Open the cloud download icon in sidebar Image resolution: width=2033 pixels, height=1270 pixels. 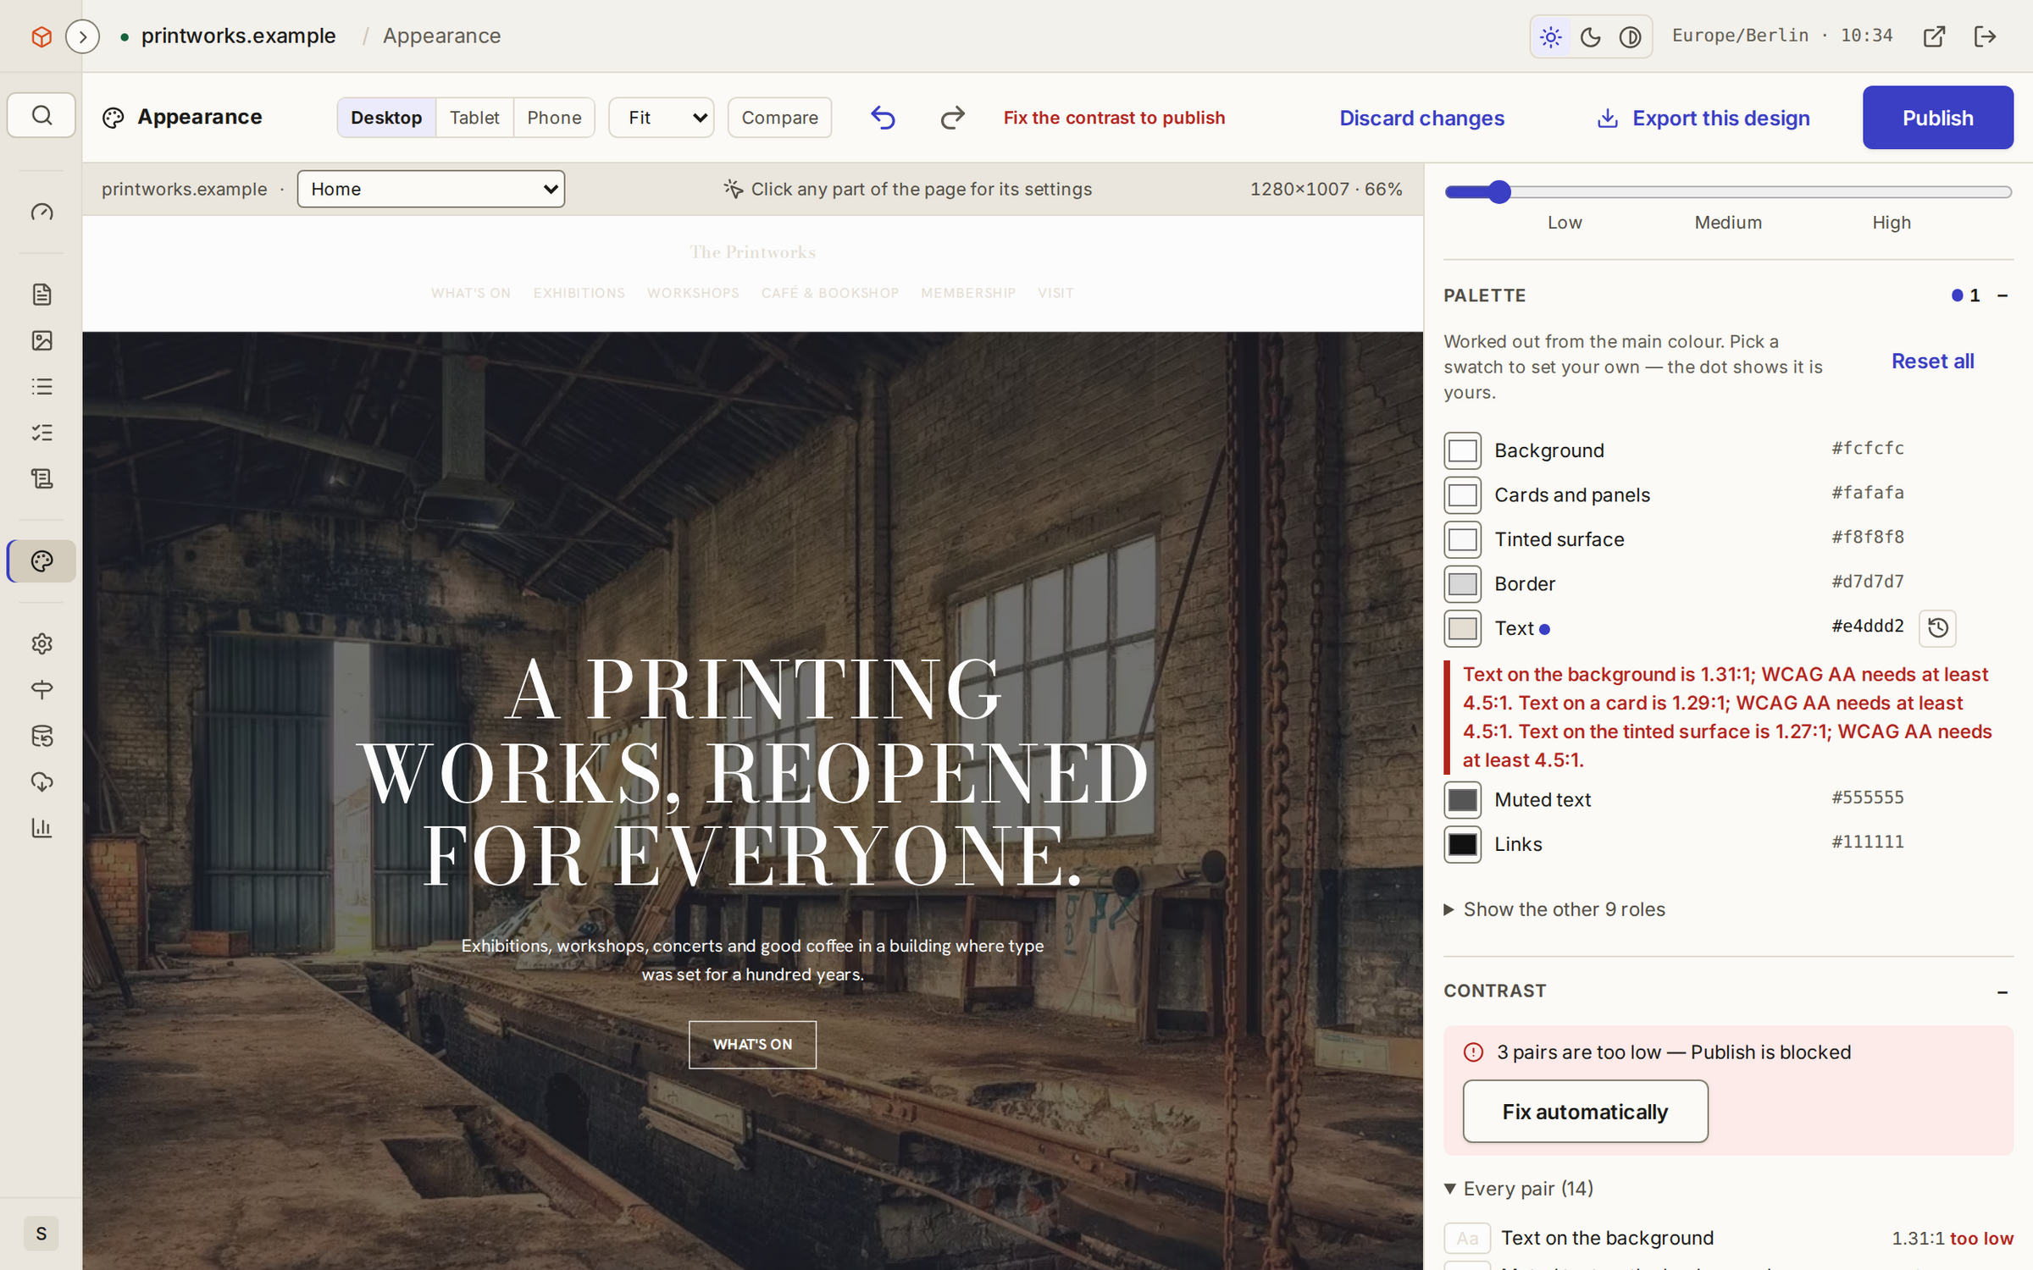[x=42, y=782]
